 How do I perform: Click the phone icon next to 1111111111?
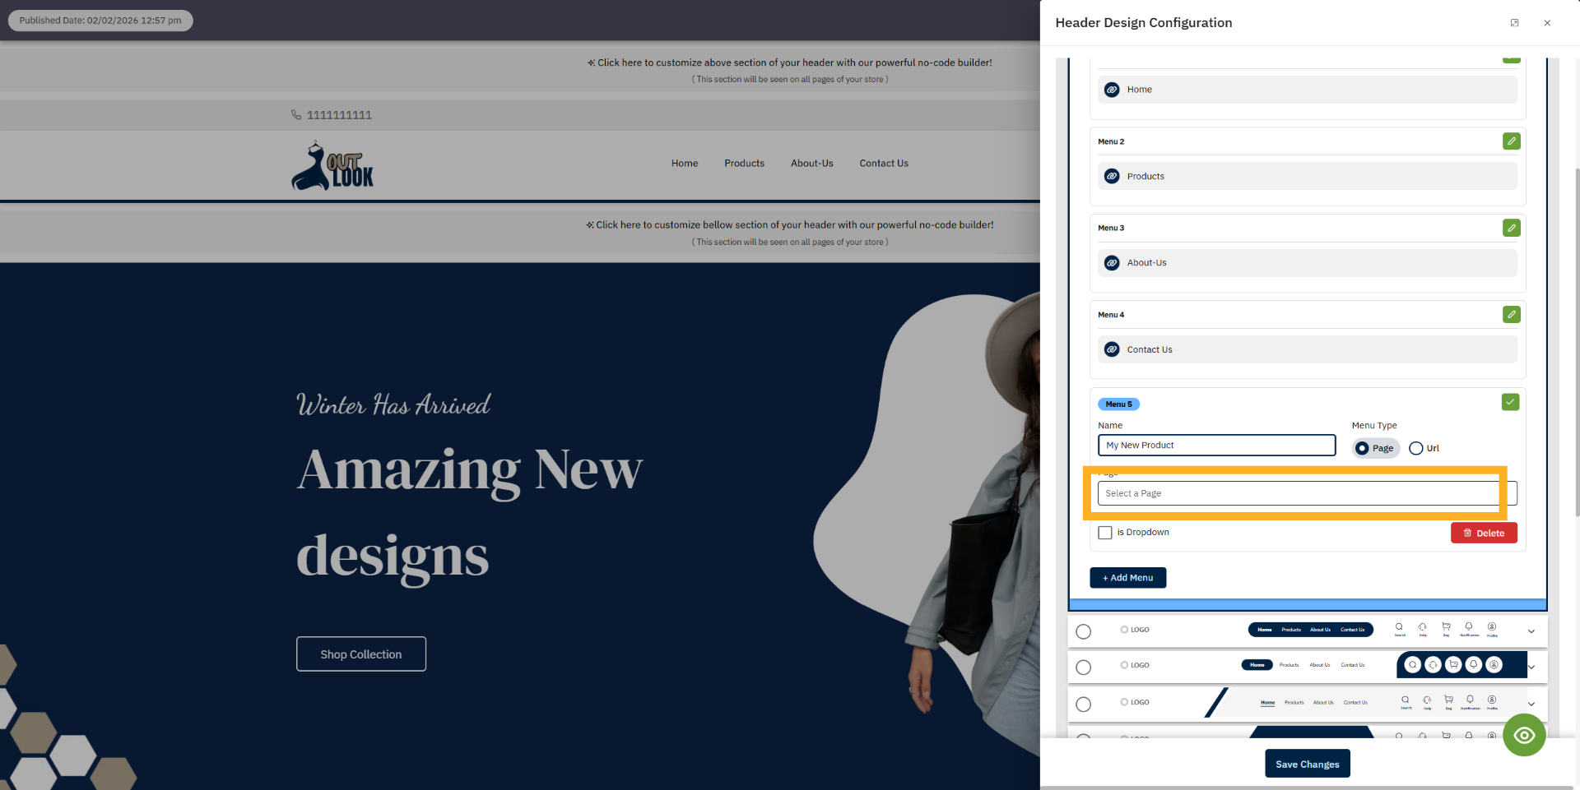point(296,114)
